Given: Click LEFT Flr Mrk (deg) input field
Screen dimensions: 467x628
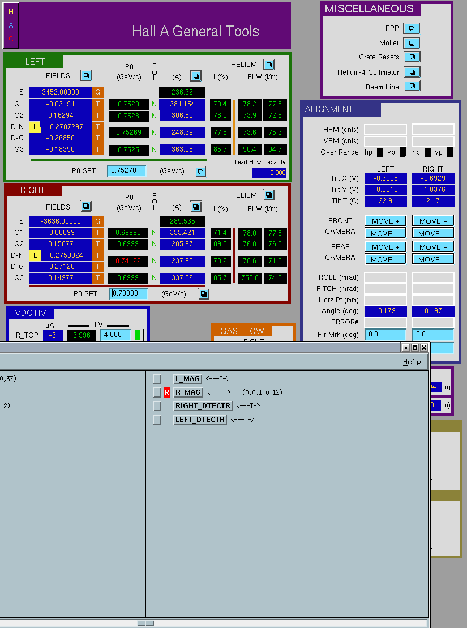Looking at the screenshot, I should click(x=385, y=334).
